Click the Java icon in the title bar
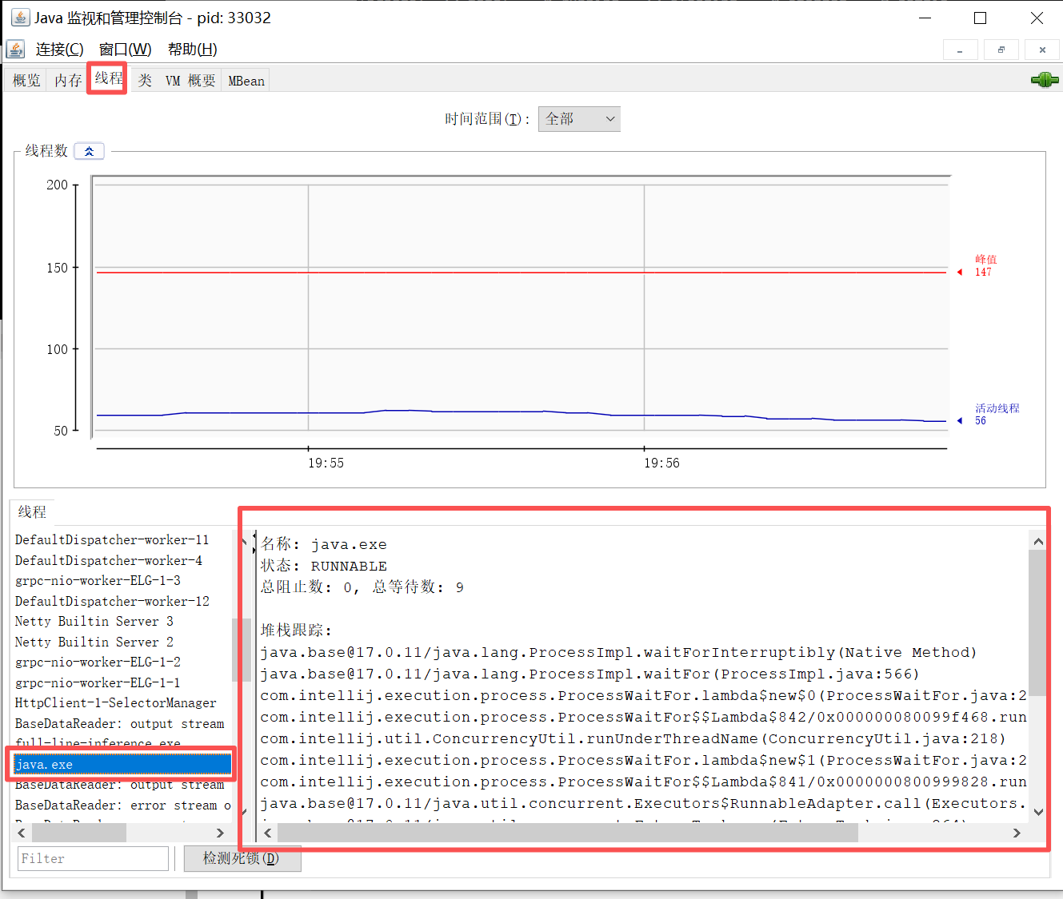The image size is (1063, 899). (x=20, y=18)
